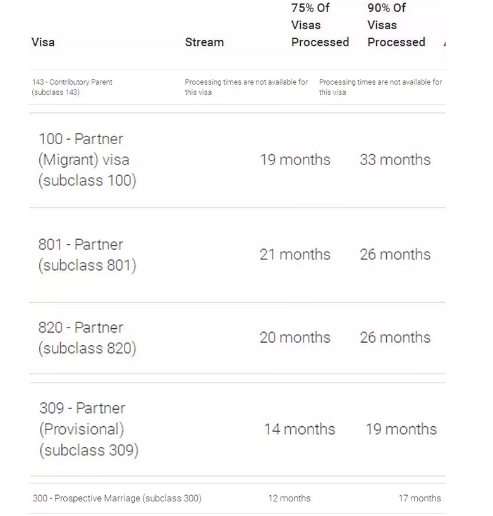The image size is (493, 516).
Task: Click 19 months for subclass 309
Action: point(401,429)
